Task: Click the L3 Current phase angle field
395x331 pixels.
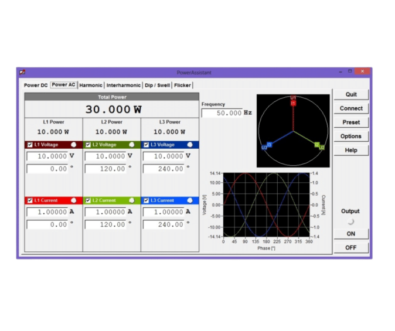Action: coord(163,224)
